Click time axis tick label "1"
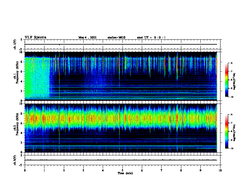The width and height of the screenshot is (248, 191). (44, 170)
